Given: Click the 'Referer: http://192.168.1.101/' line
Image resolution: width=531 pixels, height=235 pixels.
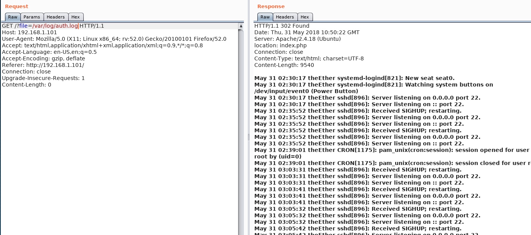Looking at the screenshot, I should click(x=43, y=65).
